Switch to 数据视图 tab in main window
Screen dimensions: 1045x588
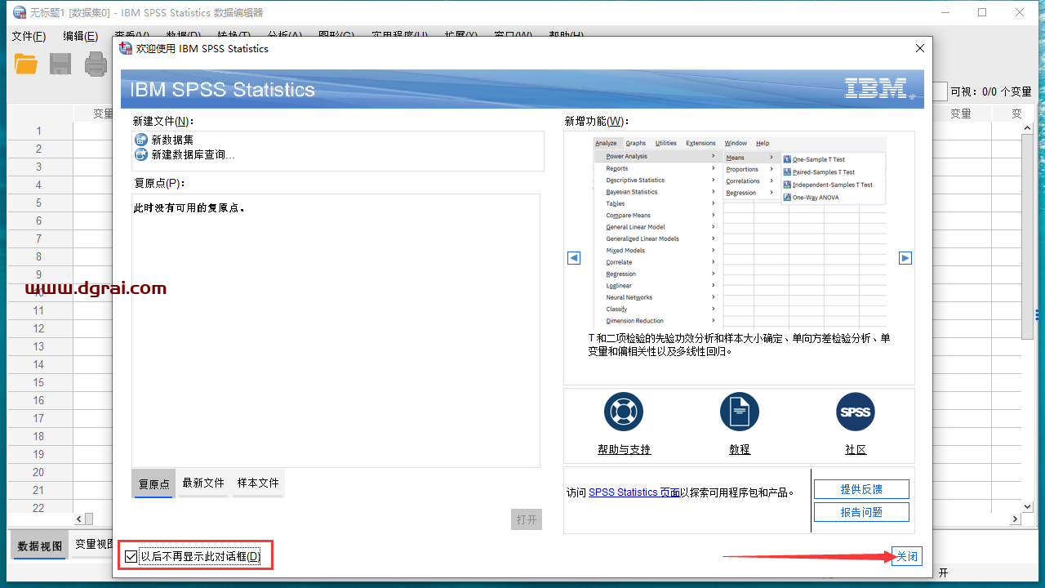pyautogui.click(x=40, y=546)
